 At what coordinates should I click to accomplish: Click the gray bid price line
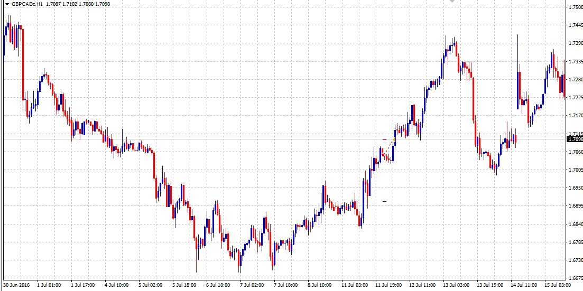pyautogui.click(x=284, y=139)
